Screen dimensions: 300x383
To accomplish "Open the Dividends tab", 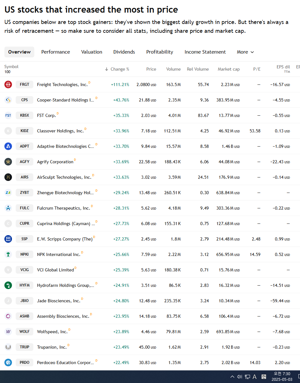I will [x=124, y=52].
